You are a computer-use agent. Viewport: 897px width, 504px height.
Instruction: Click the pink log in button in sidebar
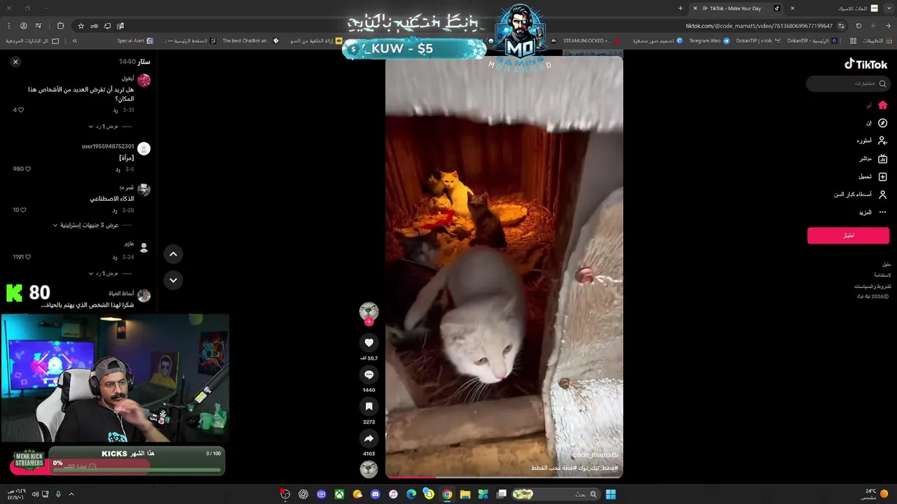click(848, 235)
